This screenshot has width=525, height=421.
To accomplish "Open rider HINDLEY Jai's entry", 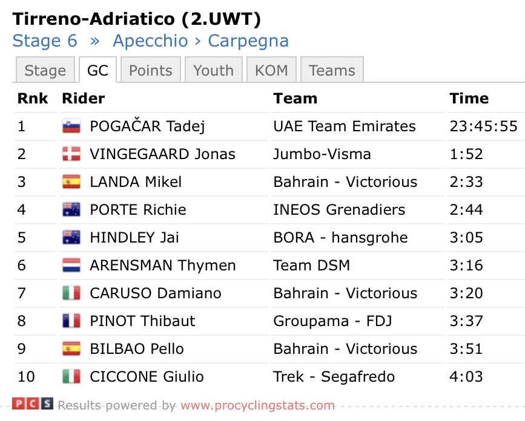I will point(134,238).
